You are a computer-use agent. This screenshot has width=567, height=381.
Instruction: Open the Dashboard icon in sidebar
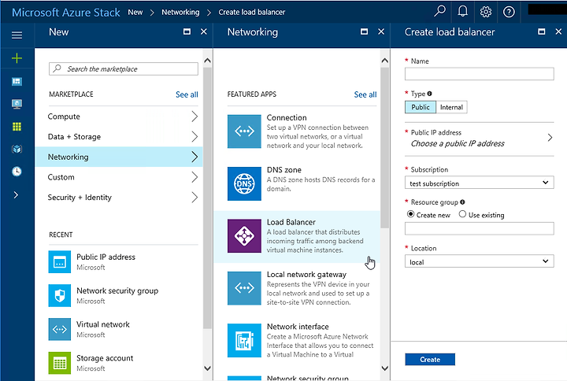[17, 81]
